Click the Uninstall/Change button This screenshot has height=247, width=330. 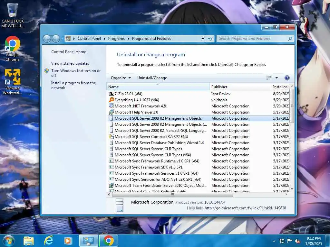pos(152,78)
